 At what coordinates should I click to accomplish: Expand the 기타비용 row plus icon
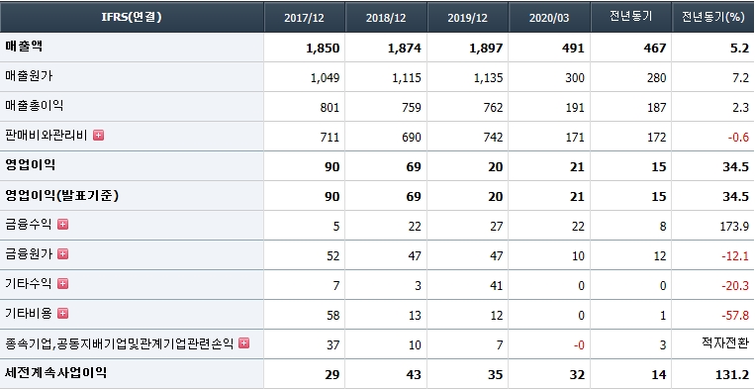pos(62,314)
